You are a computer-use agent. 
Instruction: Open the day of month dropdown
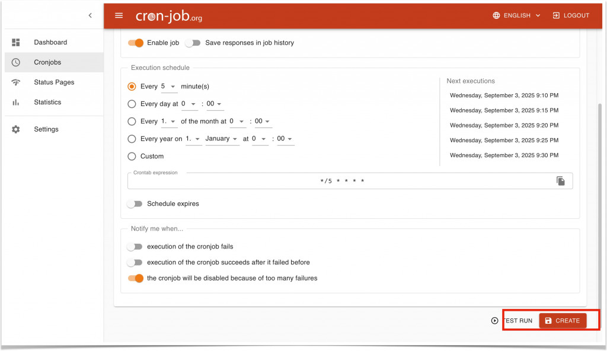[169, 122]
